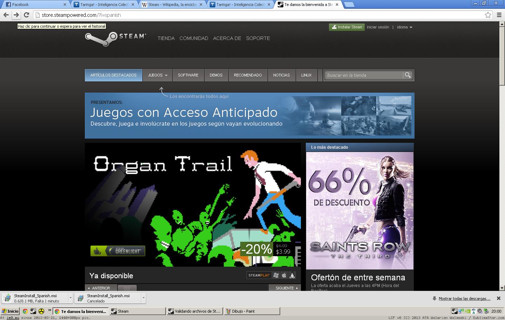Click the Linux penguin icon below Organ Trail
The height and width of the screenshot is (320, 505).
tap(292, 275)
